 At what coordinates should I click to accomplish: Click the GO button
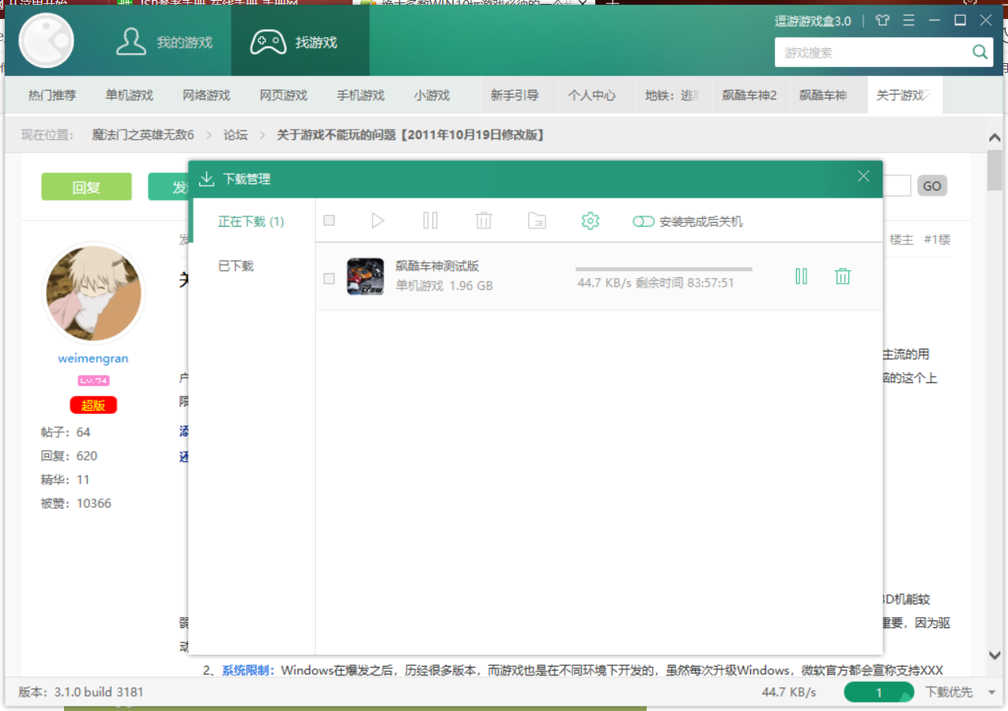[932, 186]
